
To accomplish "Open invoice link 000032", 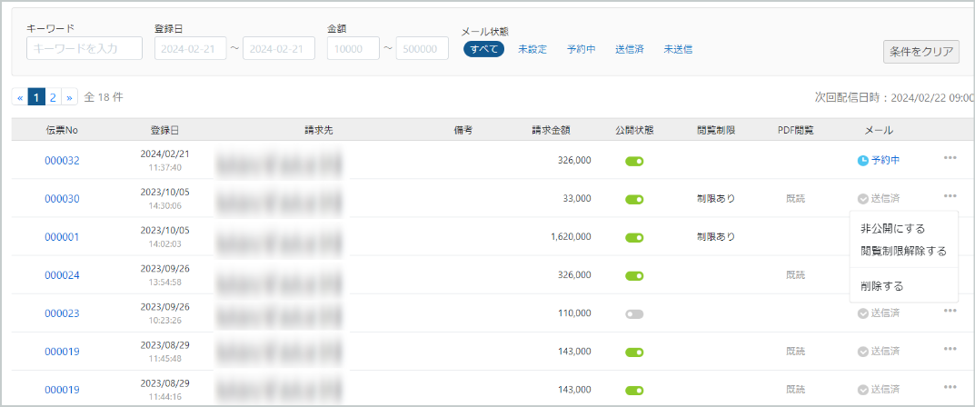I will 62,160.
